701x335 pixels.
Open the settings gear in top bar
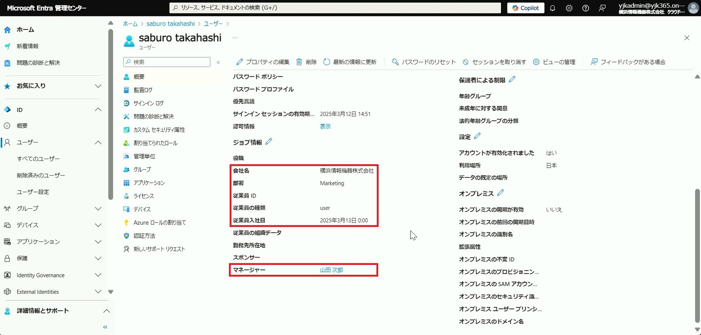point(569,8)
